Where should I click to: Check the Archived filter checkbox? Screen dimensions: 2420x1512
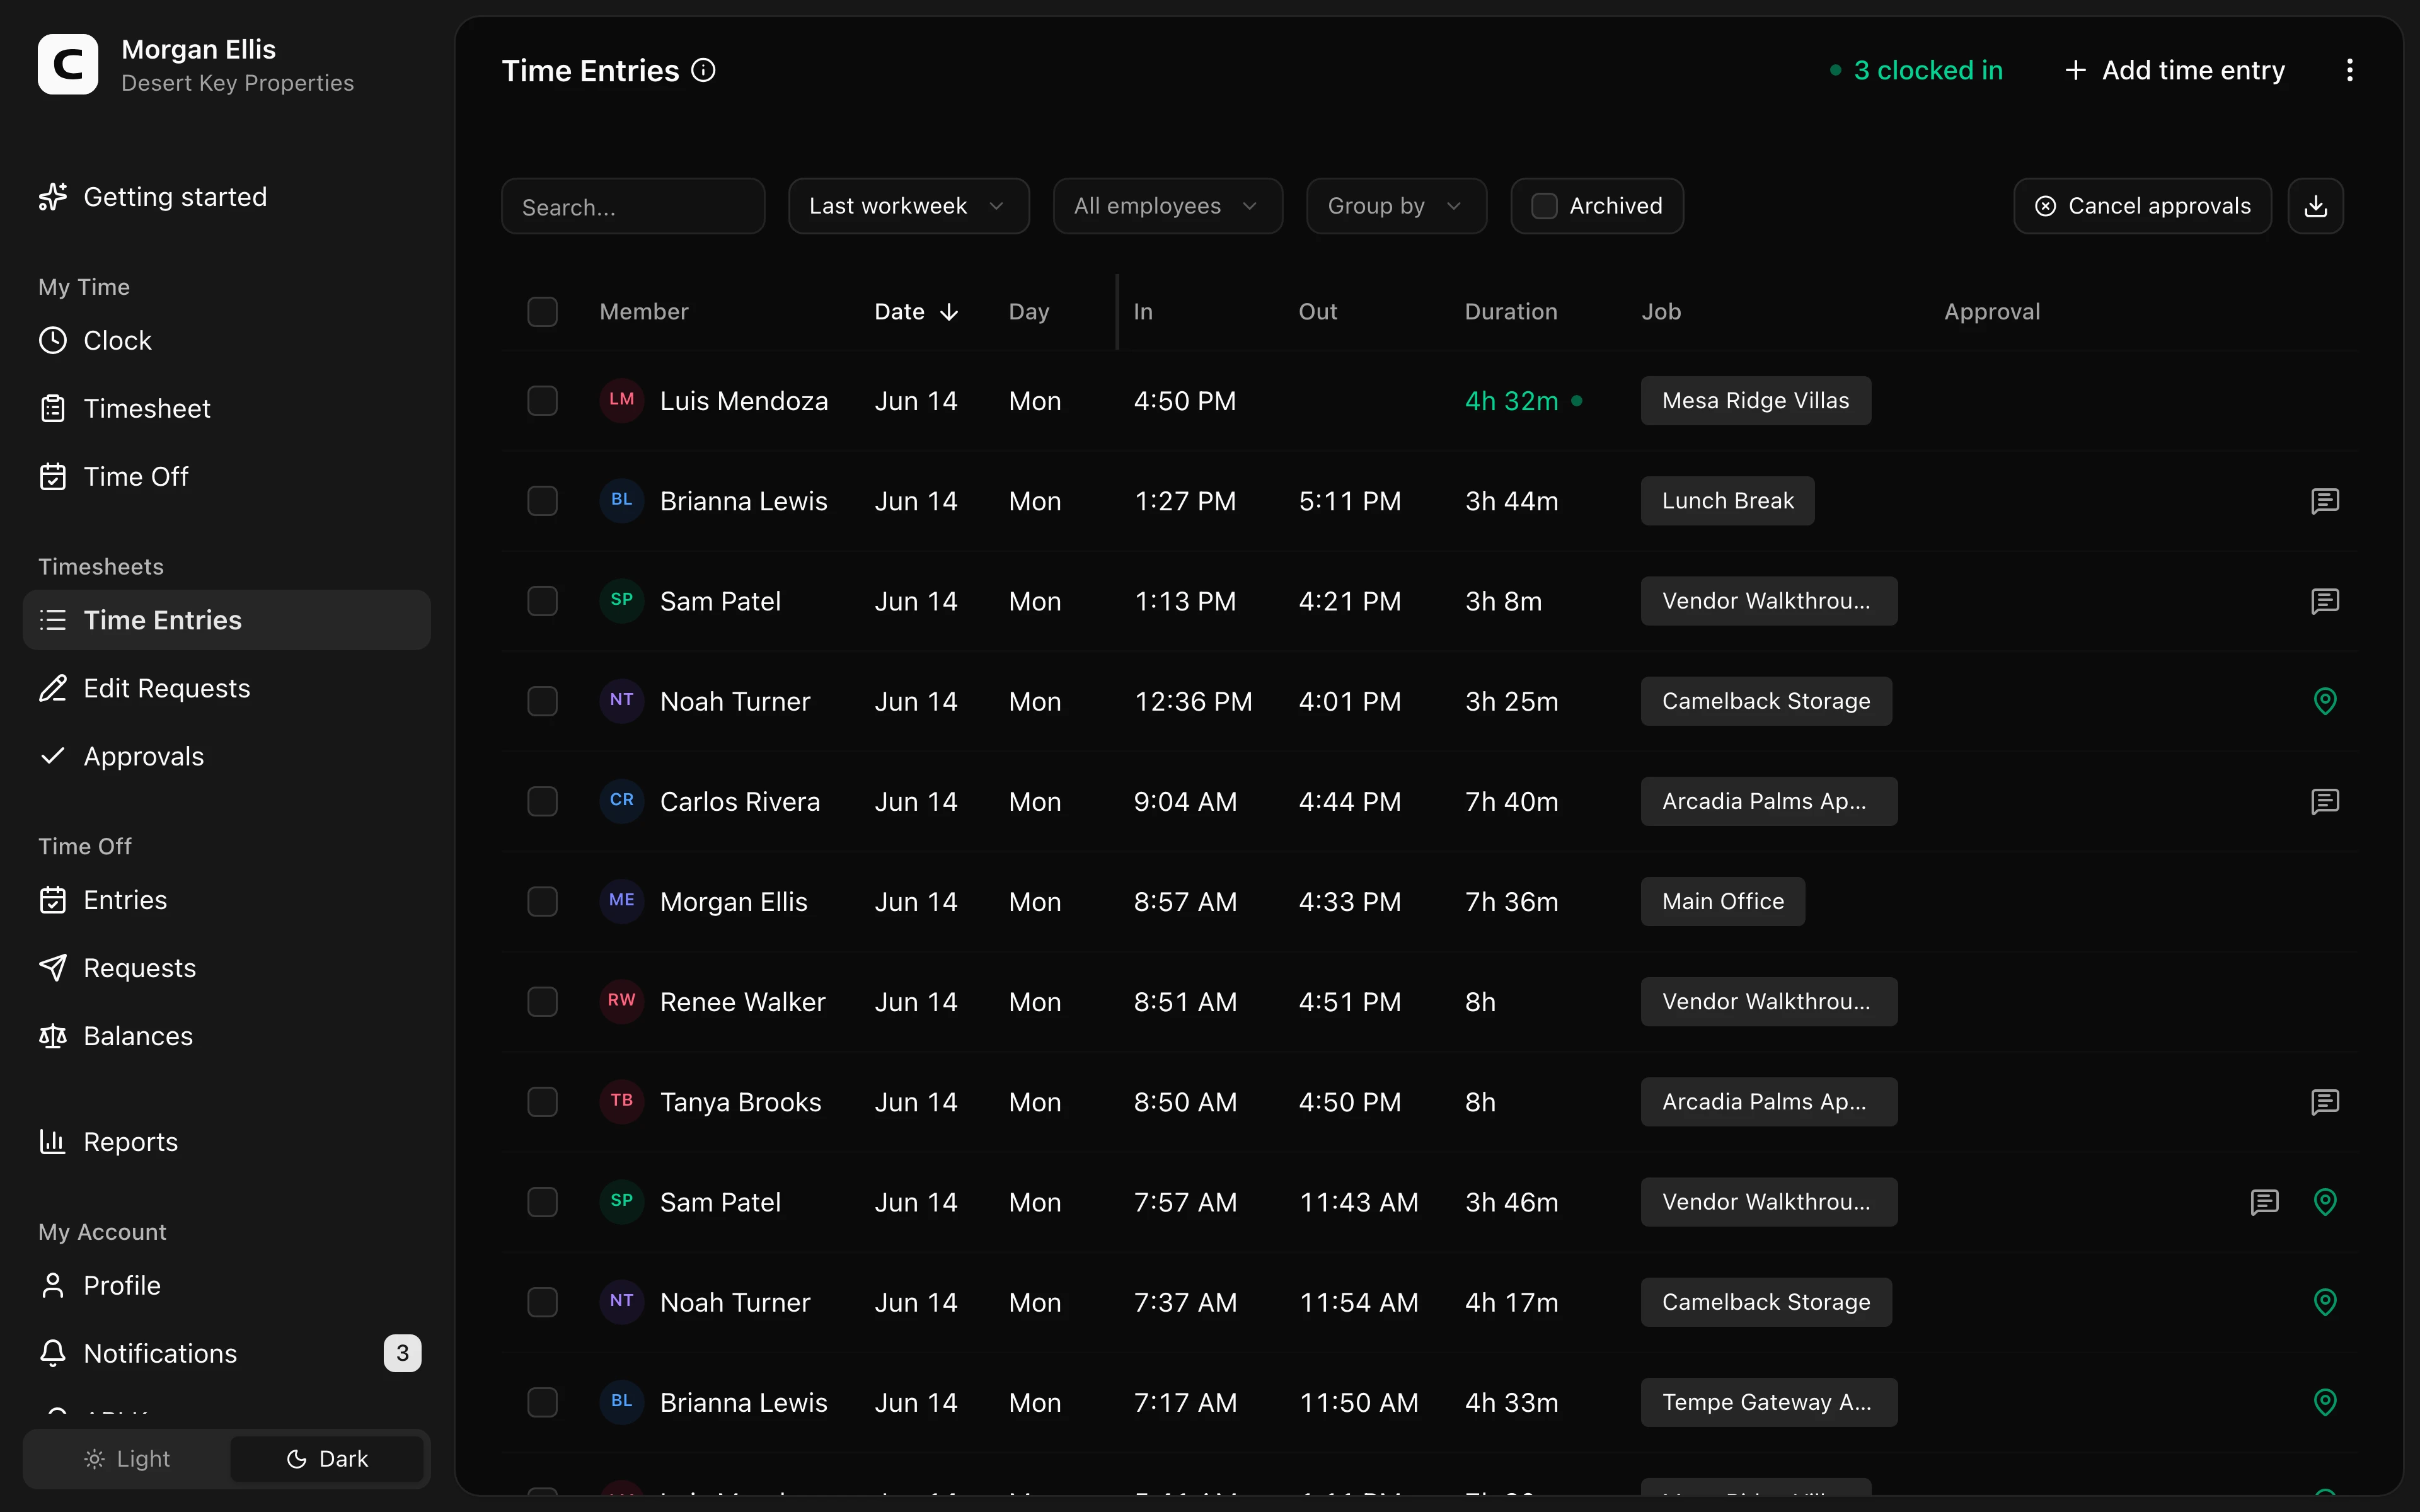[1544, 206]
